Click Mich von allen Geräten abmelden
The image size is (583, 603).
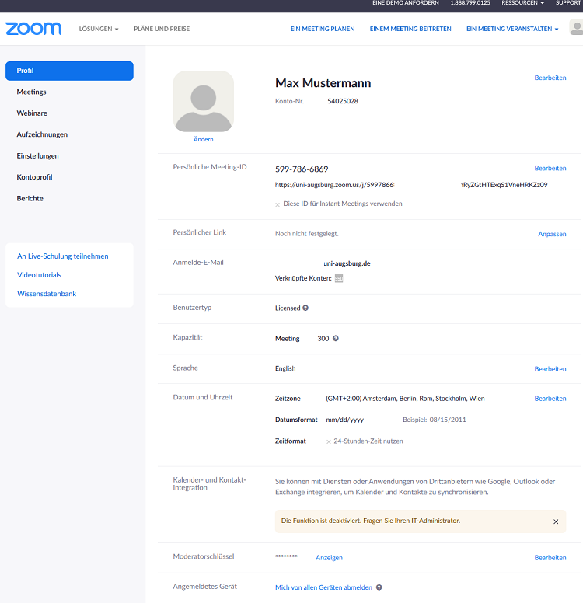click(323, 587)
